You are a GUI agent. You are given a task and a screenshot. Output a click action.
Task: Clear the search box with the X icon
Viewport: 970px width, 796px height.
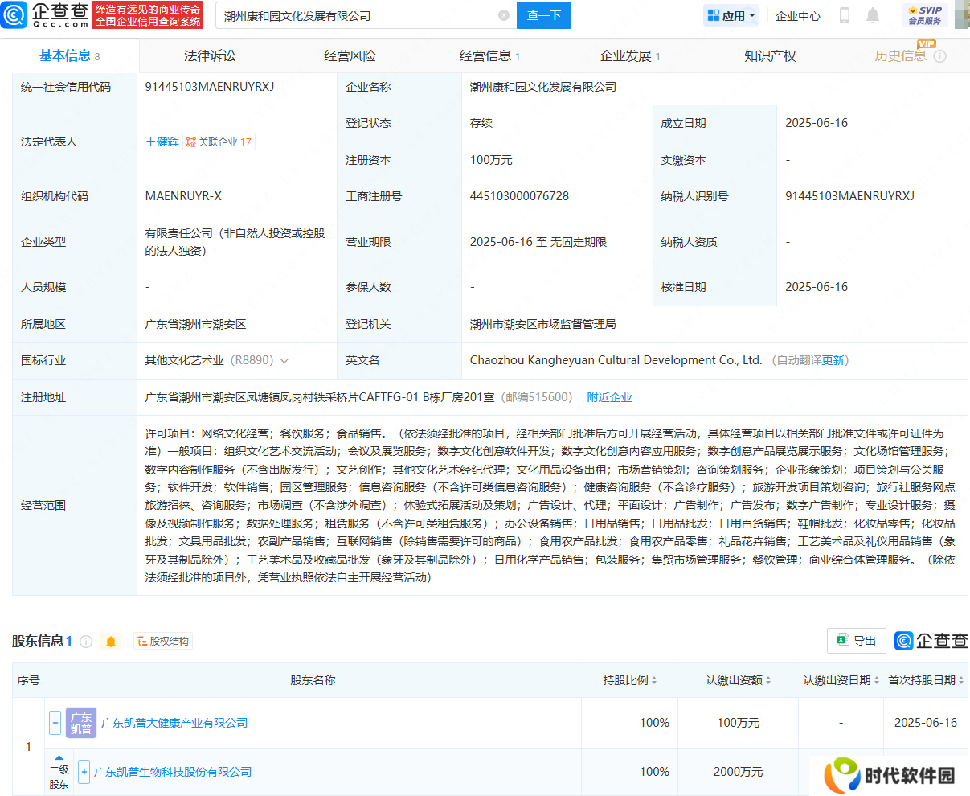[x=504, y=15]
